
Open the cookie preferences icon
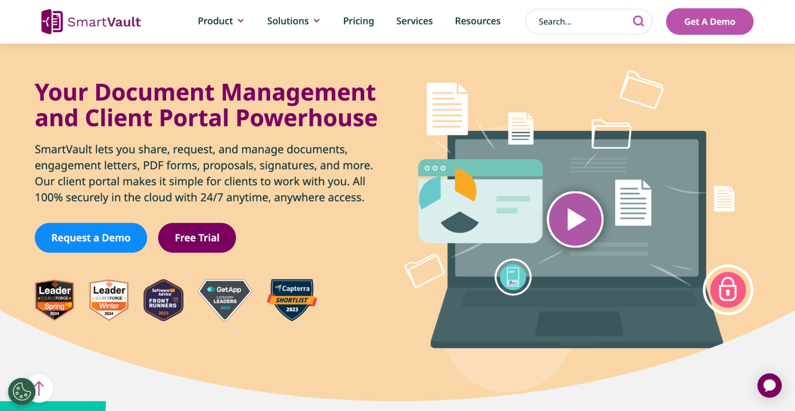point(21,392)
